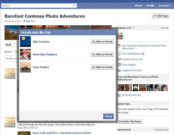The image size is (174, 135).
Task: Open Pam Parker's profile picture
Action: coord(25,67)
